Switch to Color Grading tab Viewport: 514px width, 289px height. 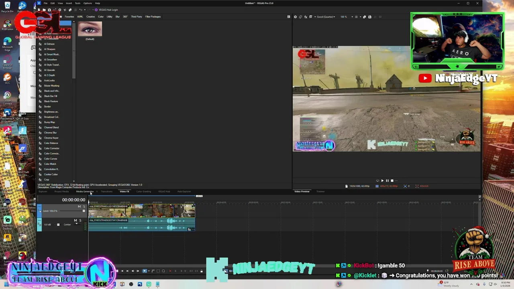tap(143, 191)
